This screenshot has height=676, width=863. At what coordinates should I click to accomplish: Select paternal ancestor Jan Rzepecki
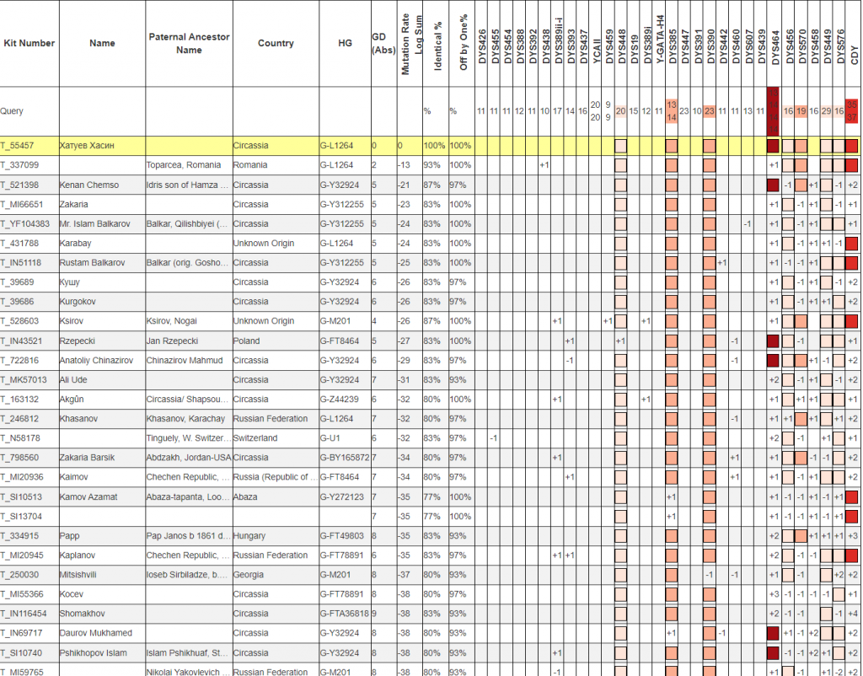click(173, 341)
